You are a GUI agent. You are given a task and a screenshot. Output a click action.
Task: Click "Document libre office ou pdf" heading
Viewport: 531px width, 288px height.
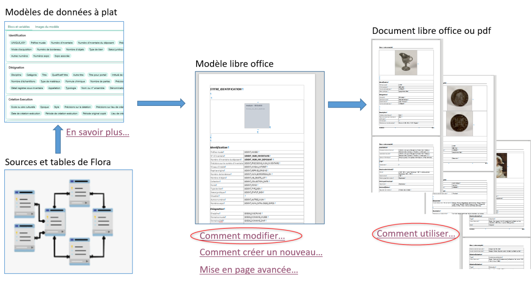[431, 31]
